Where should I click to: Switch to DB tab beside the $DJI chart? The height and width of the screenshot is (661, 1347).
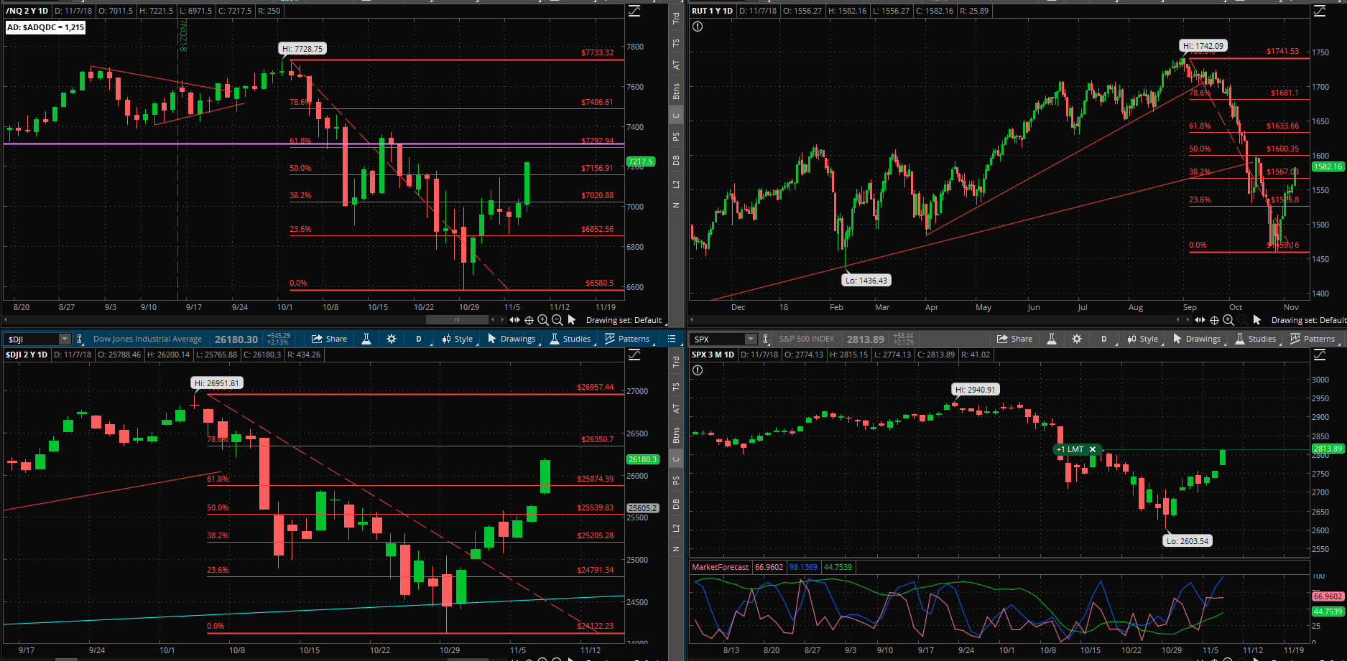click(x=676, y=505)
